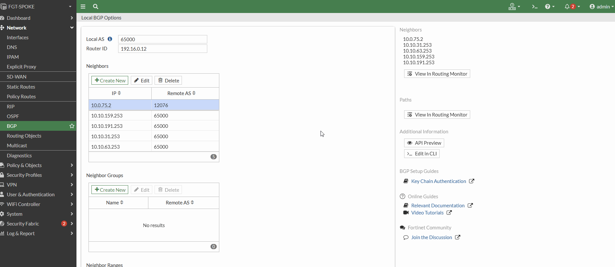
Task: Sort neighbor groups by Remote AS
Action: tap(180, 202)
